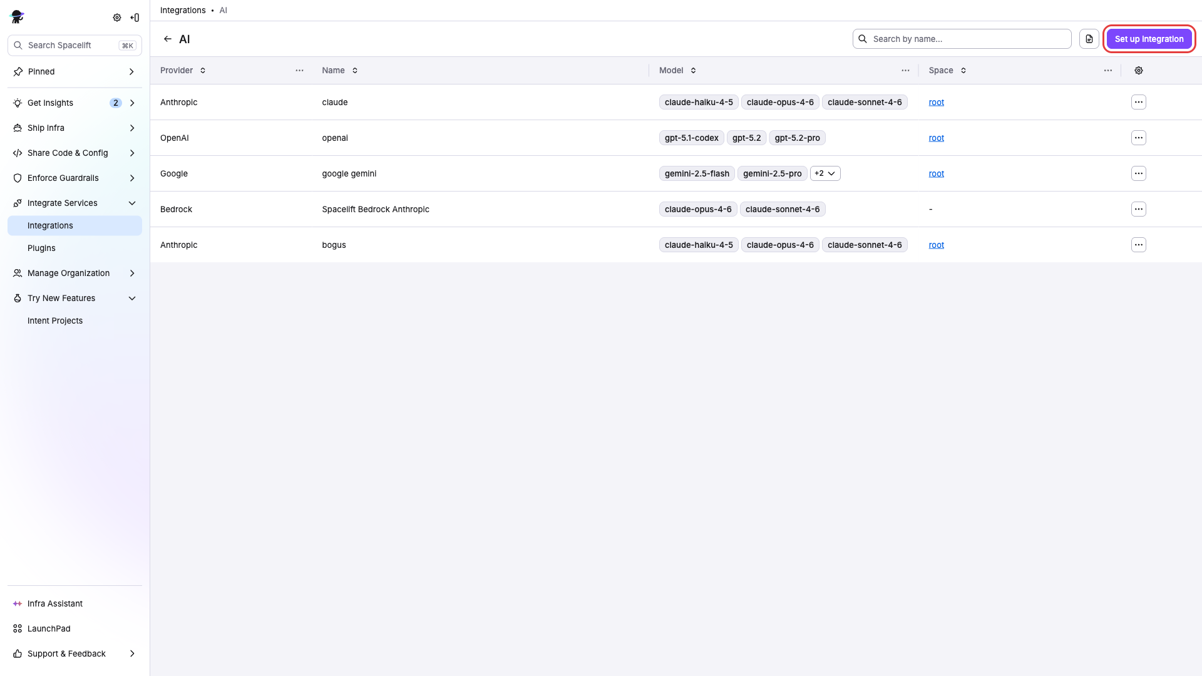1202x676 pixels.
Task: Expand the +2 models on google gemini row
Action: 825,173
